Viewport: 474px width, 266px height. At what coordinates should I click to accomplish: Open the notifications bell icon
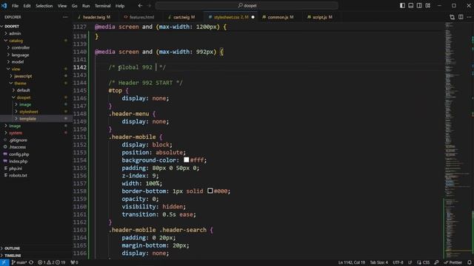[470, 262]
